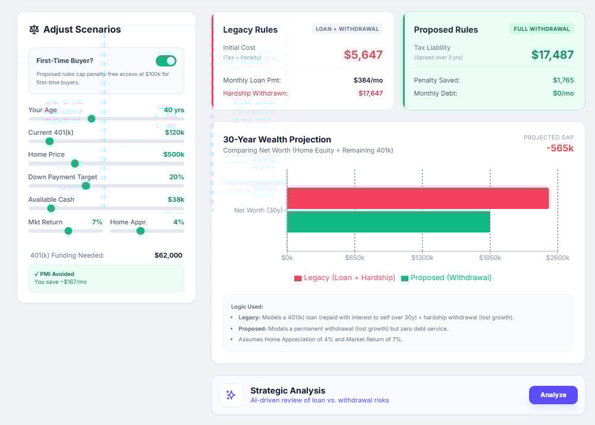Click the Down Payment Target slider handle
The height and width of the screenshot is (425, 595).
tap(86, 186)
